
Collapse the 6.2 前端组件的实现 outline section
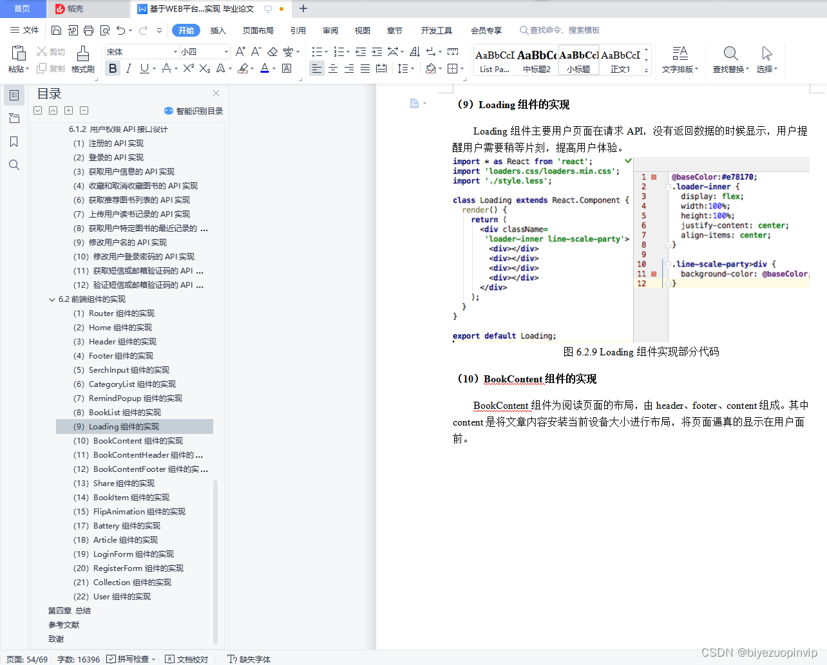53,299
